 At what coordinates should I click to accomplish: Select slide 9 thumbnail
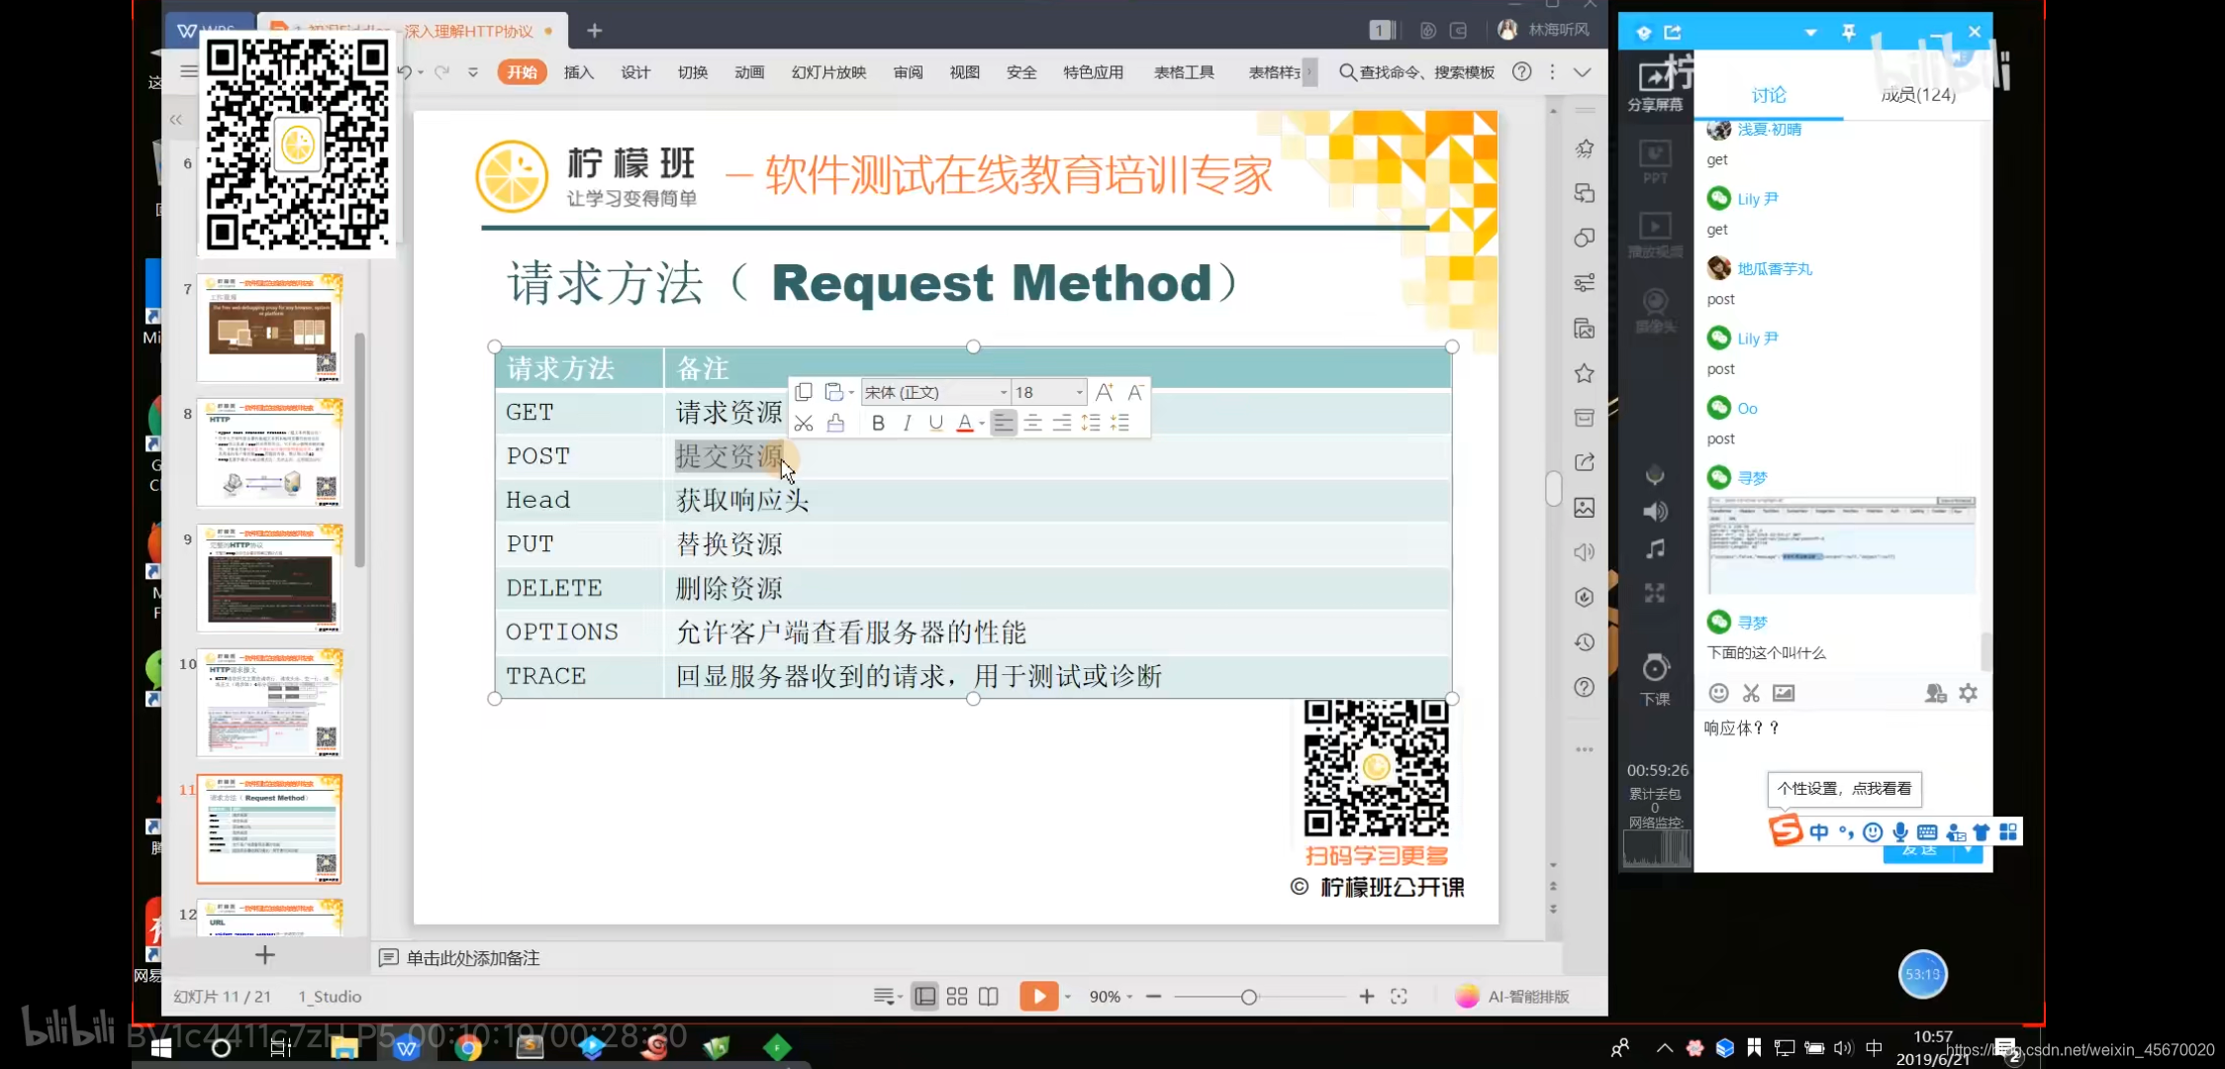point(269,578)
